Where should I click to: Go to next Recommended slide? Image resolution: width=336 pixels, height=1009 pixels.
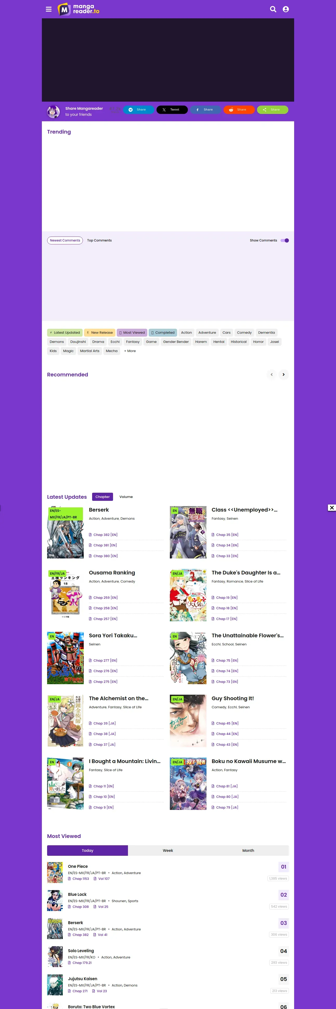[284, 375]
